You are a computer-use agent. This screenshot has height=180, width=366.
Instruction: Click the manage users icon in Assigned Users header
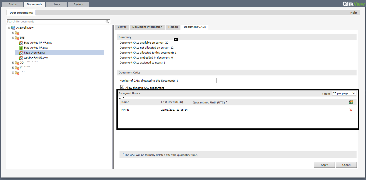click(351, 102)
